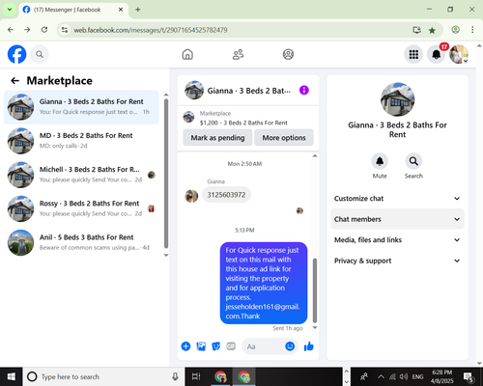Viewport: 483px width, 386px height.
Task: Open the Facebook menu grid icon
Action: (x=413, y=54)
